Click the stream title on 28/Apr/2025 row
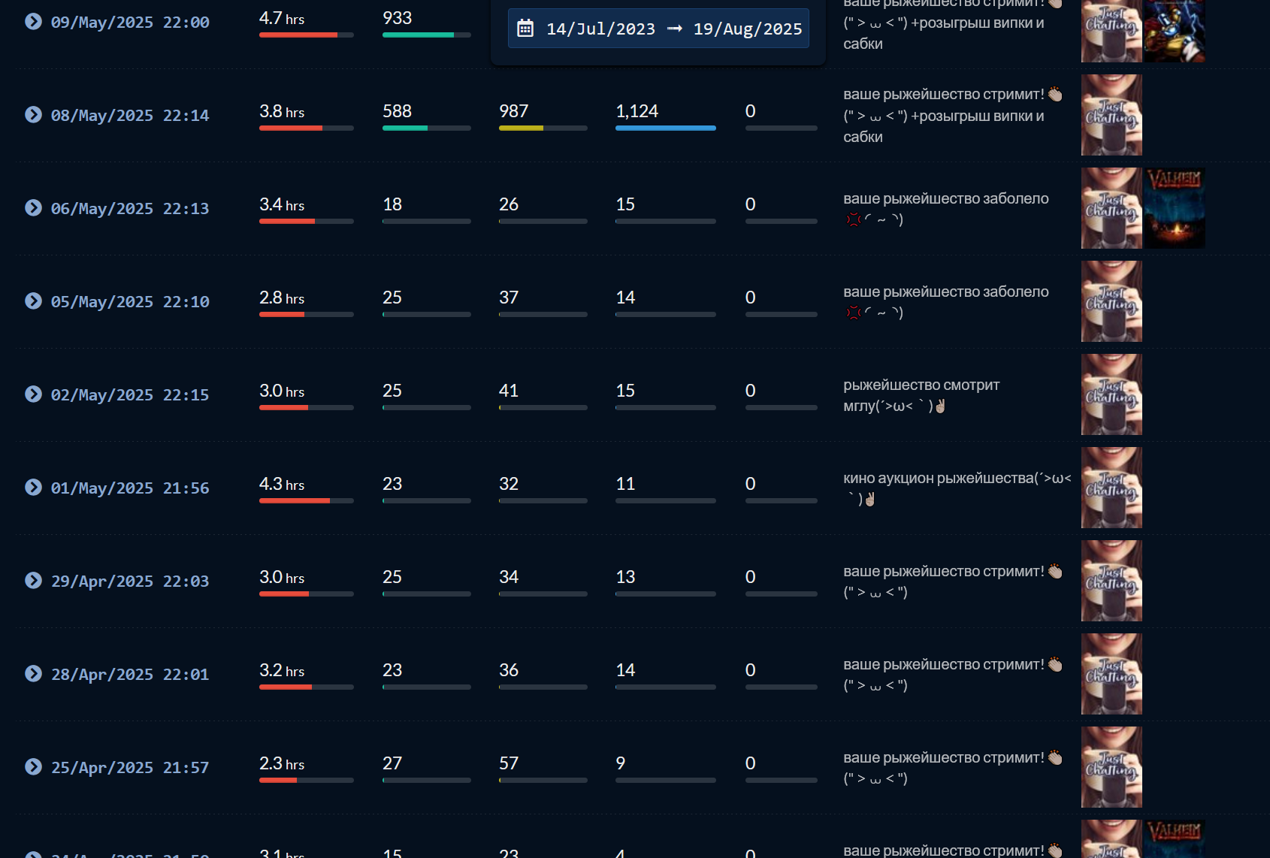The image size is (1270, 858). click(x=953, y=675)
